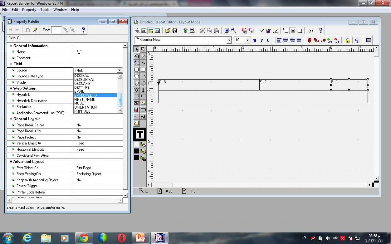Collapse the General Information section
Image resolution: width=391 pixels, height=244 pixels.
(x=11, y=46)
